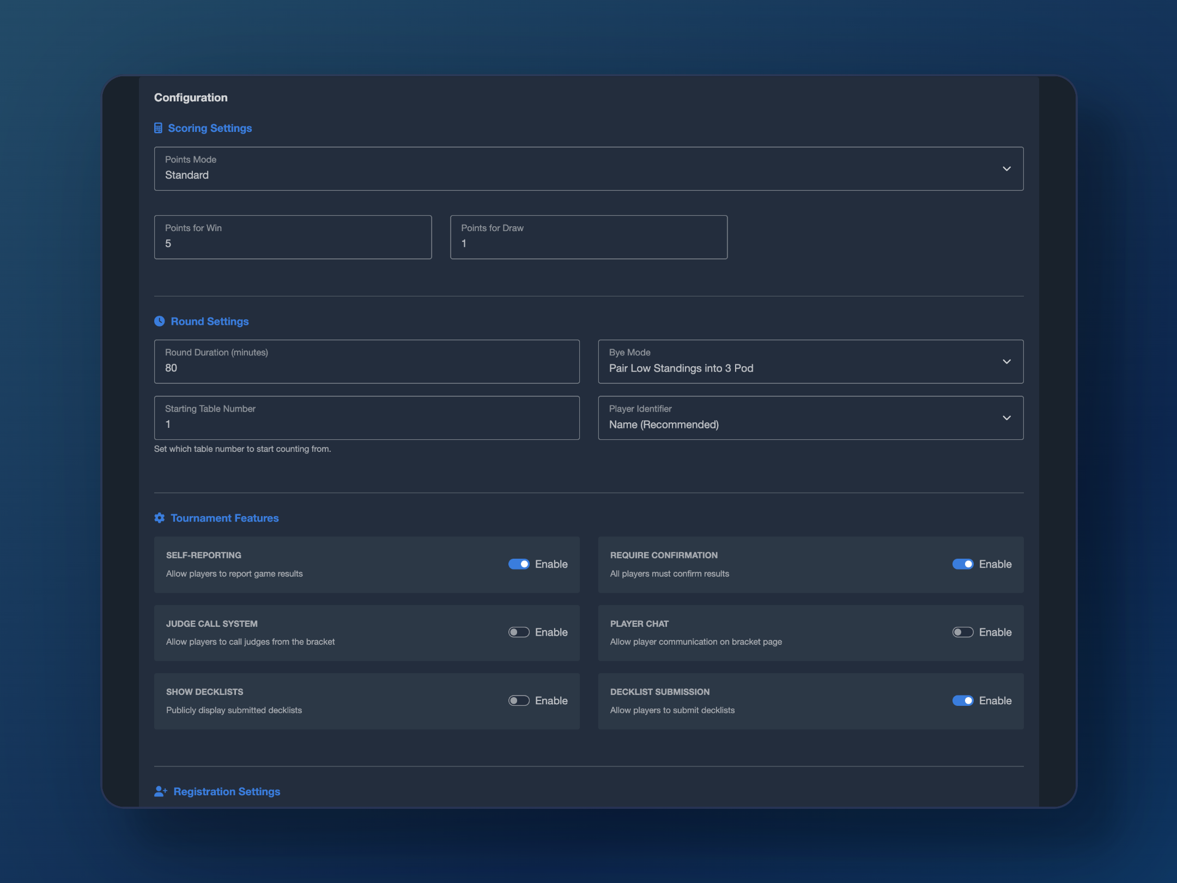
Task: Click the Round Settings heading text
Action: [210, 322]
